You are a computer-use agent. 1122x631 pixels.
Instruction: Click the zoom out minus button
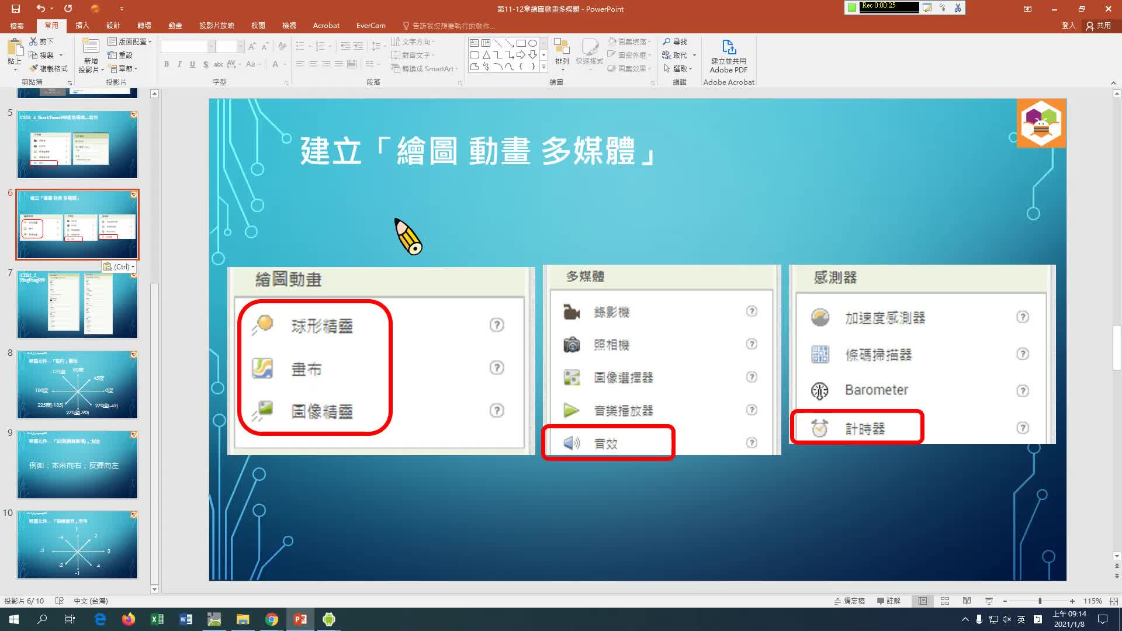[x=1005, y=601]
